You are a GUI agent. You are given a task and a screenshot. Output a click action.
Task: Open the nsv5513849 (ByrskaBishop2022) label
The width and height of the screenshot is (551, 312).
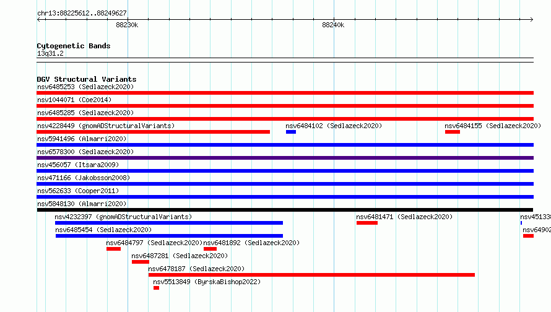pyautogui.click(x=207, y=282)
